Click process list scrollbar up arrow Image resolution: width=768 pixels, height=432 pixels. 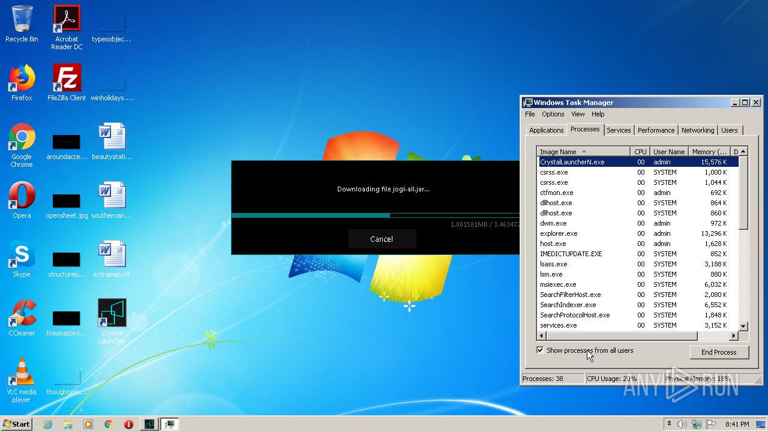pyautogui.click(x=743, y=152)
